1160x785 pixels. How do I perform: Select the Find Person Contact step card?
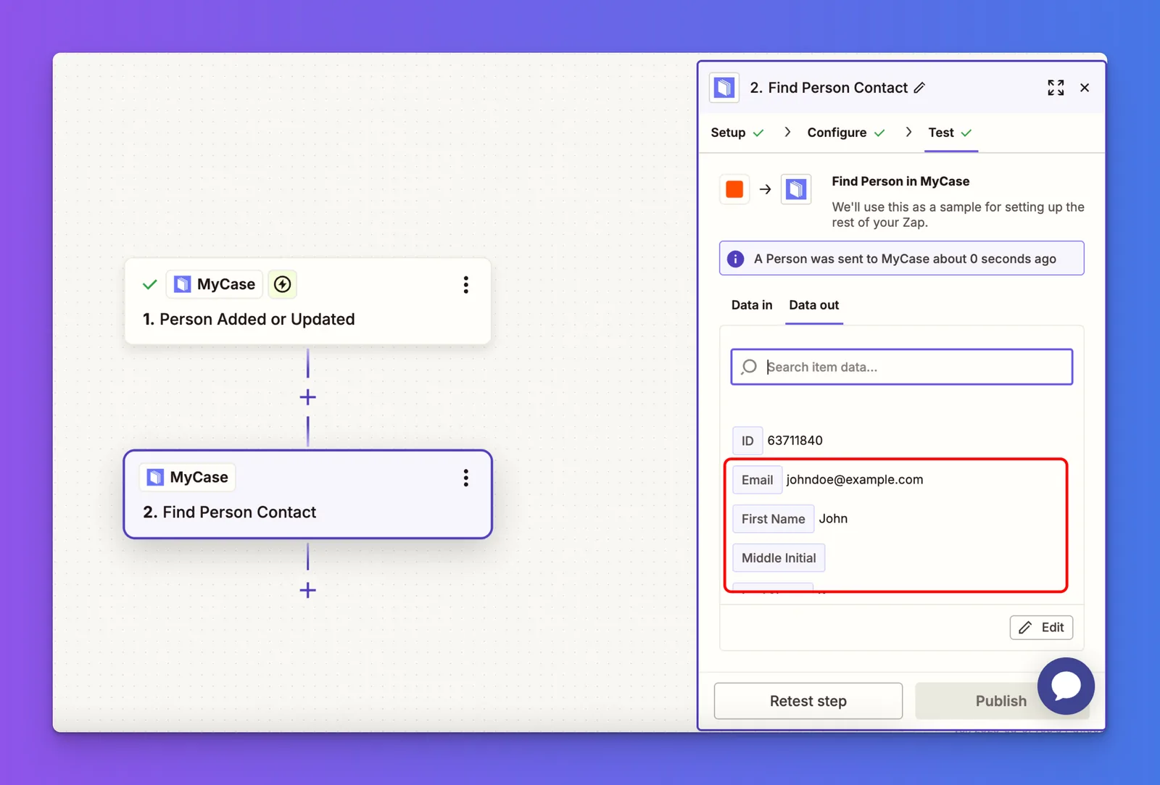308,494
